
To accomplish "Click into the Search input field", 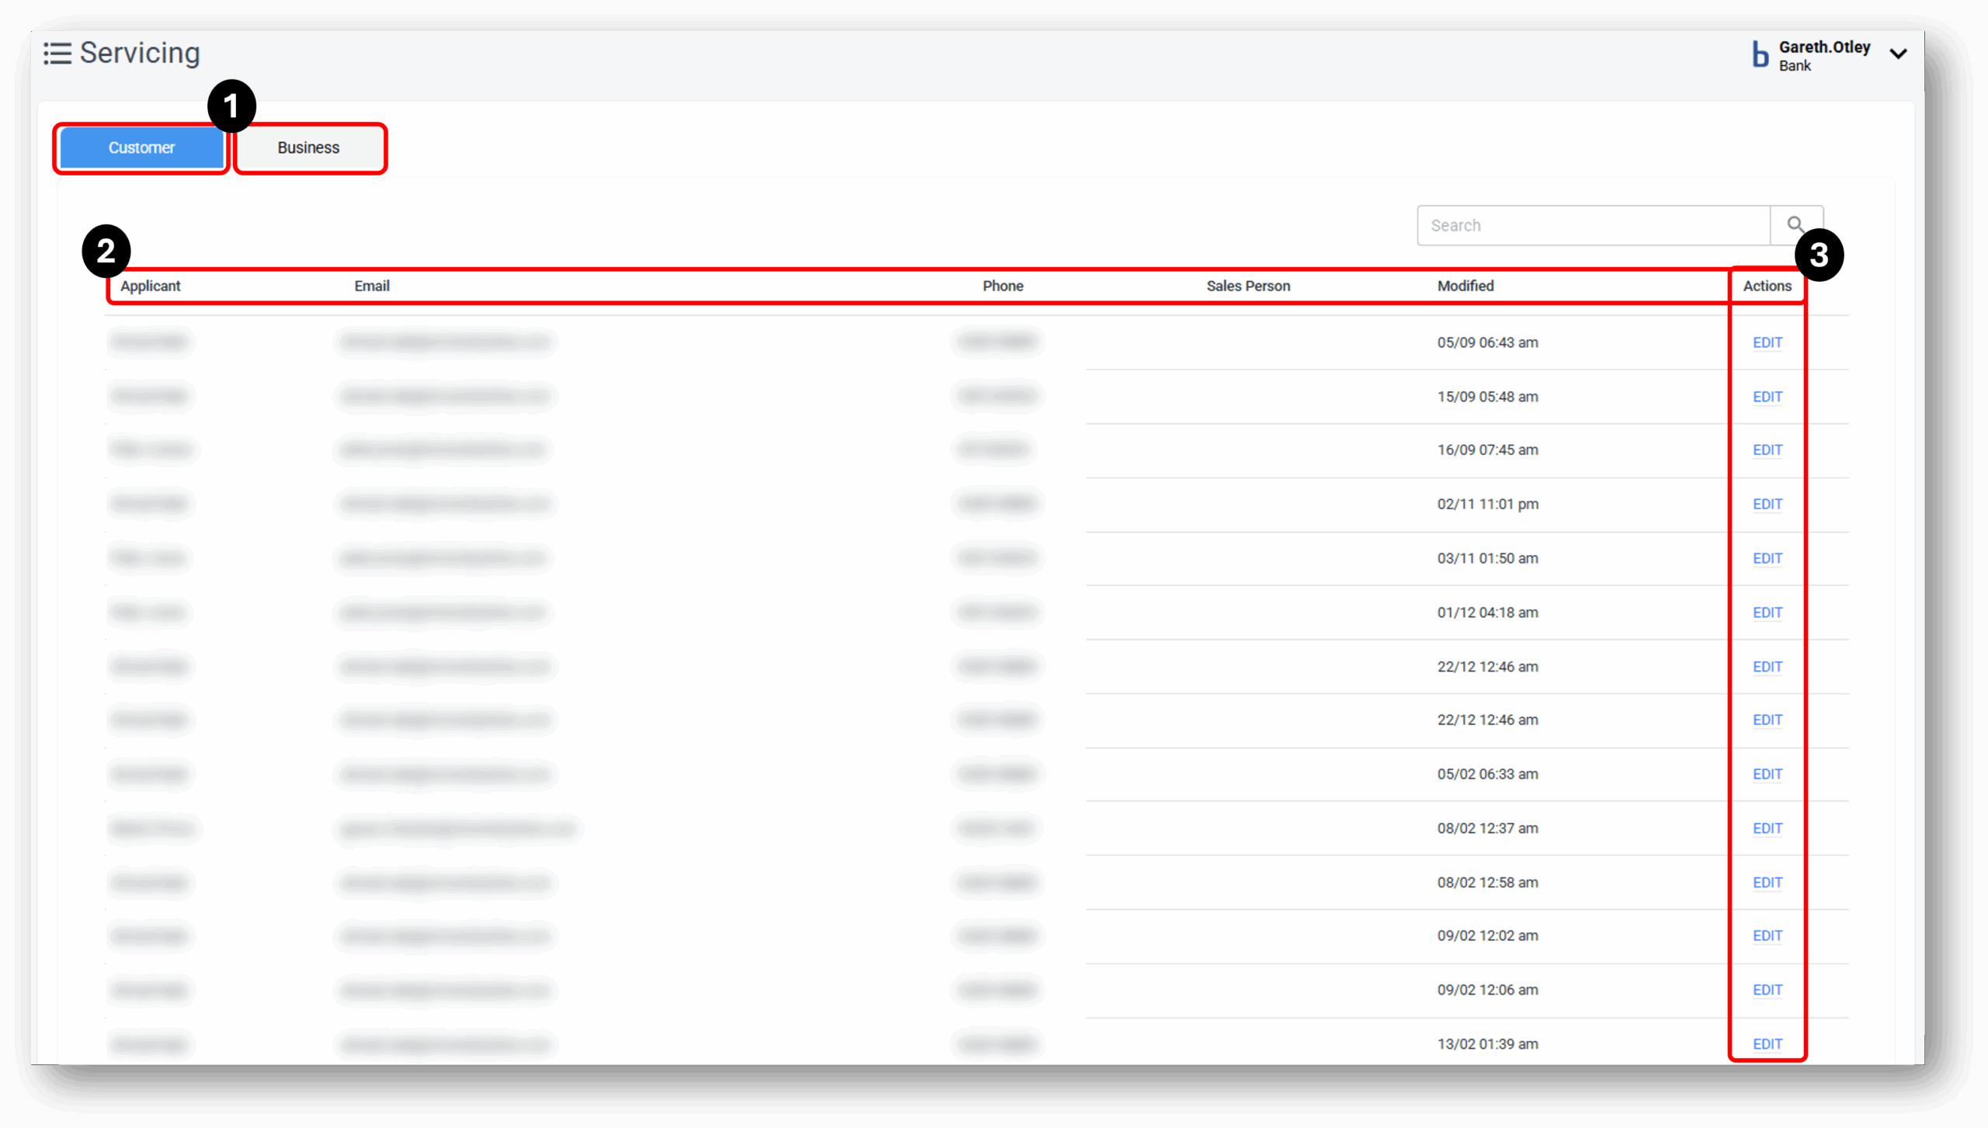I will tap(1592, 225).
